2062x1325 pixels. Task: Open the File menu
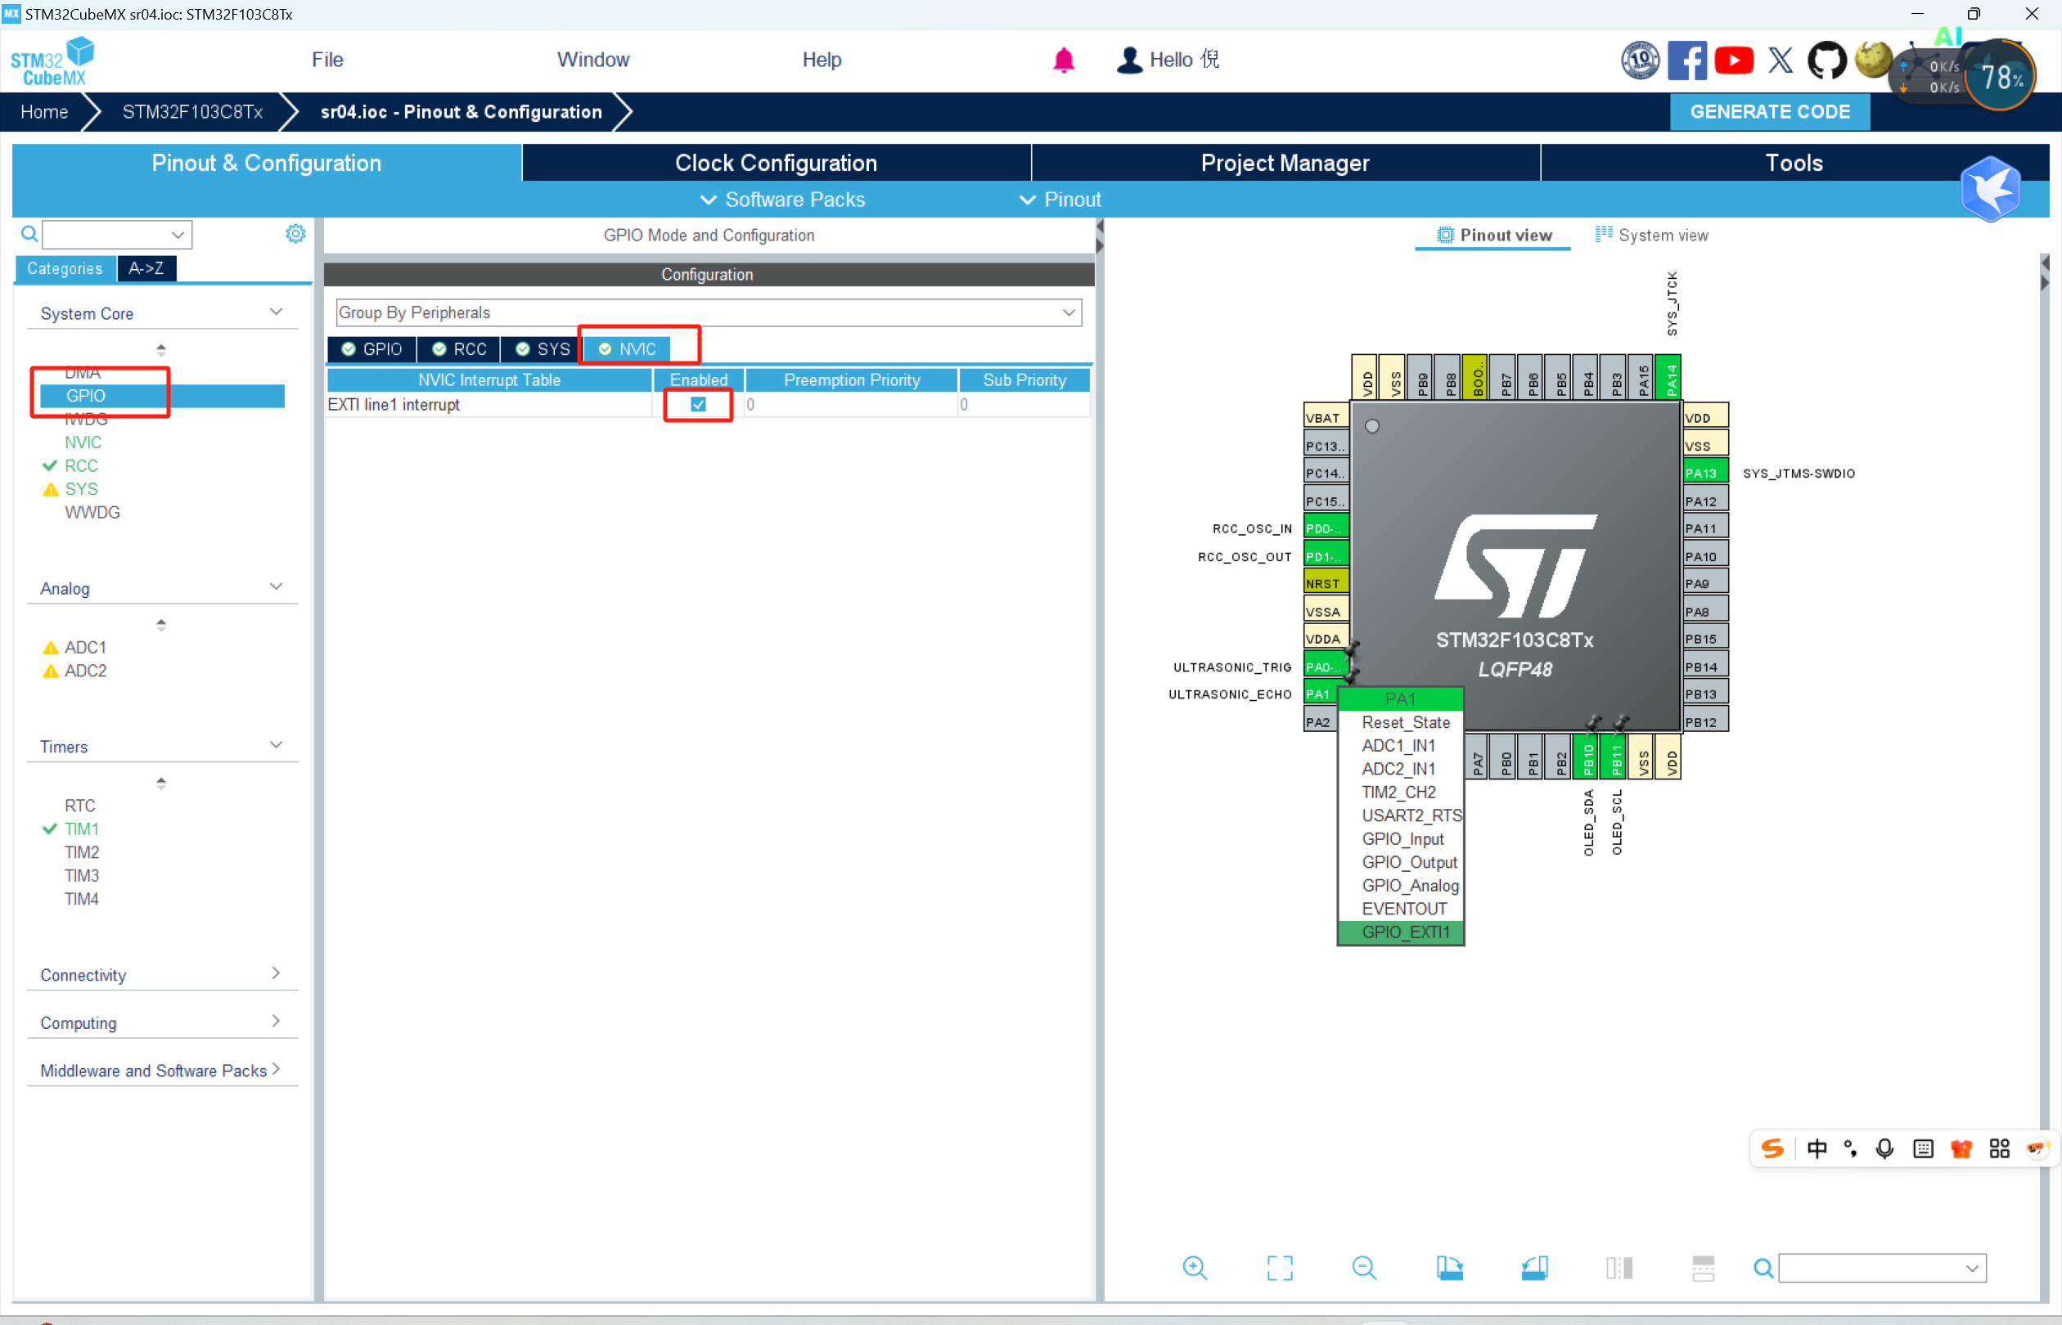(x=327, y=60)
